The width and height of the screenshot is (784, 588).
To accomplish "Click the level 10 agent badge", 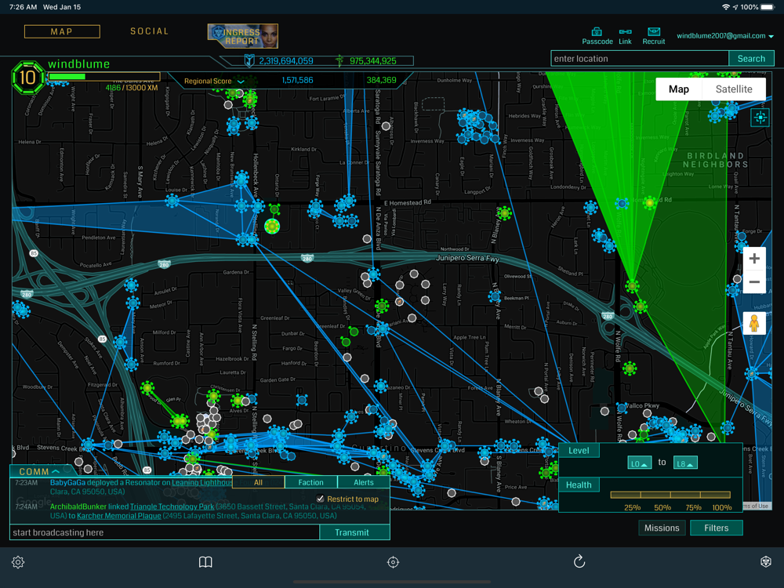I will [x=27, y=78].
